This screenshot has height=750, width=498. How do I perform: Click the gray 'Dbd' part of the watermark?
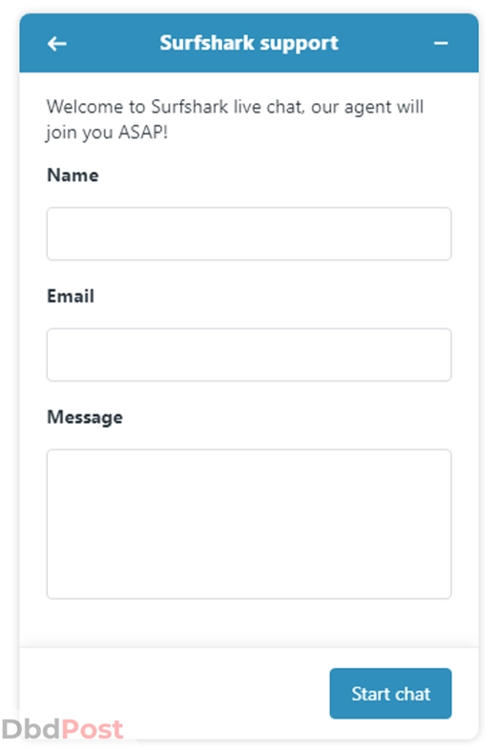(x=31, y=729)
